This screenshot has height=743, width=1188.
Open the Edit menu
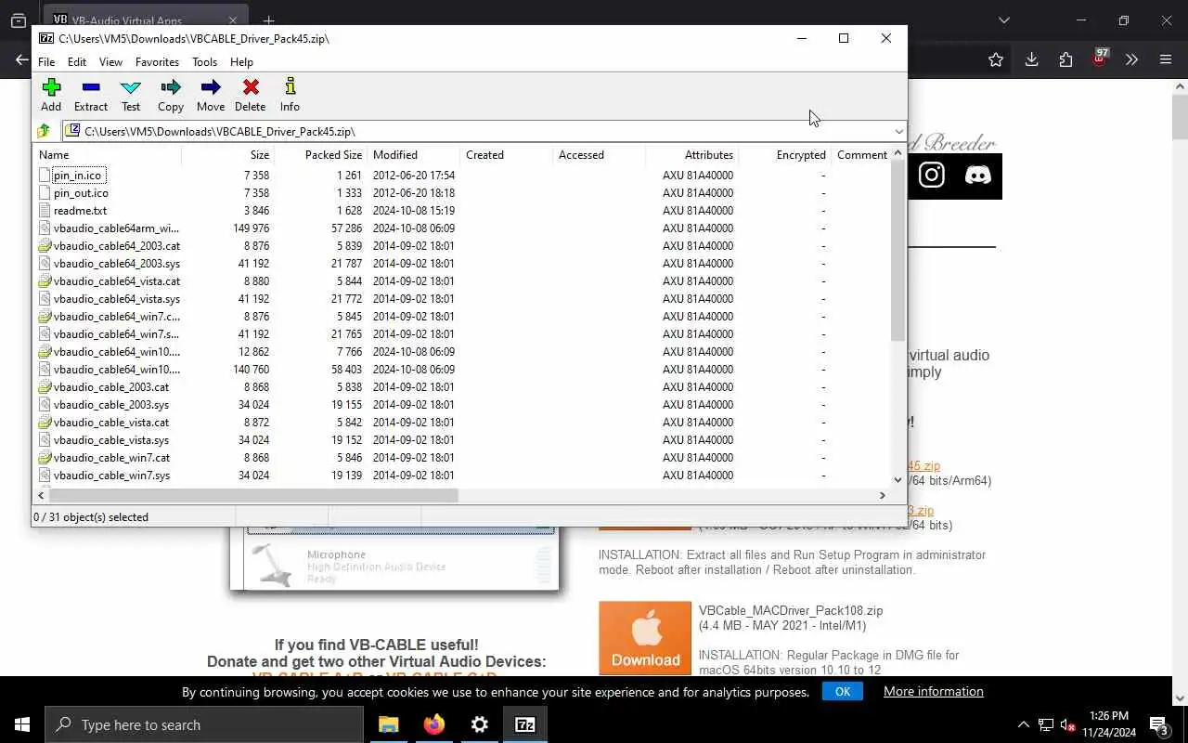click(x=77, y=61)
